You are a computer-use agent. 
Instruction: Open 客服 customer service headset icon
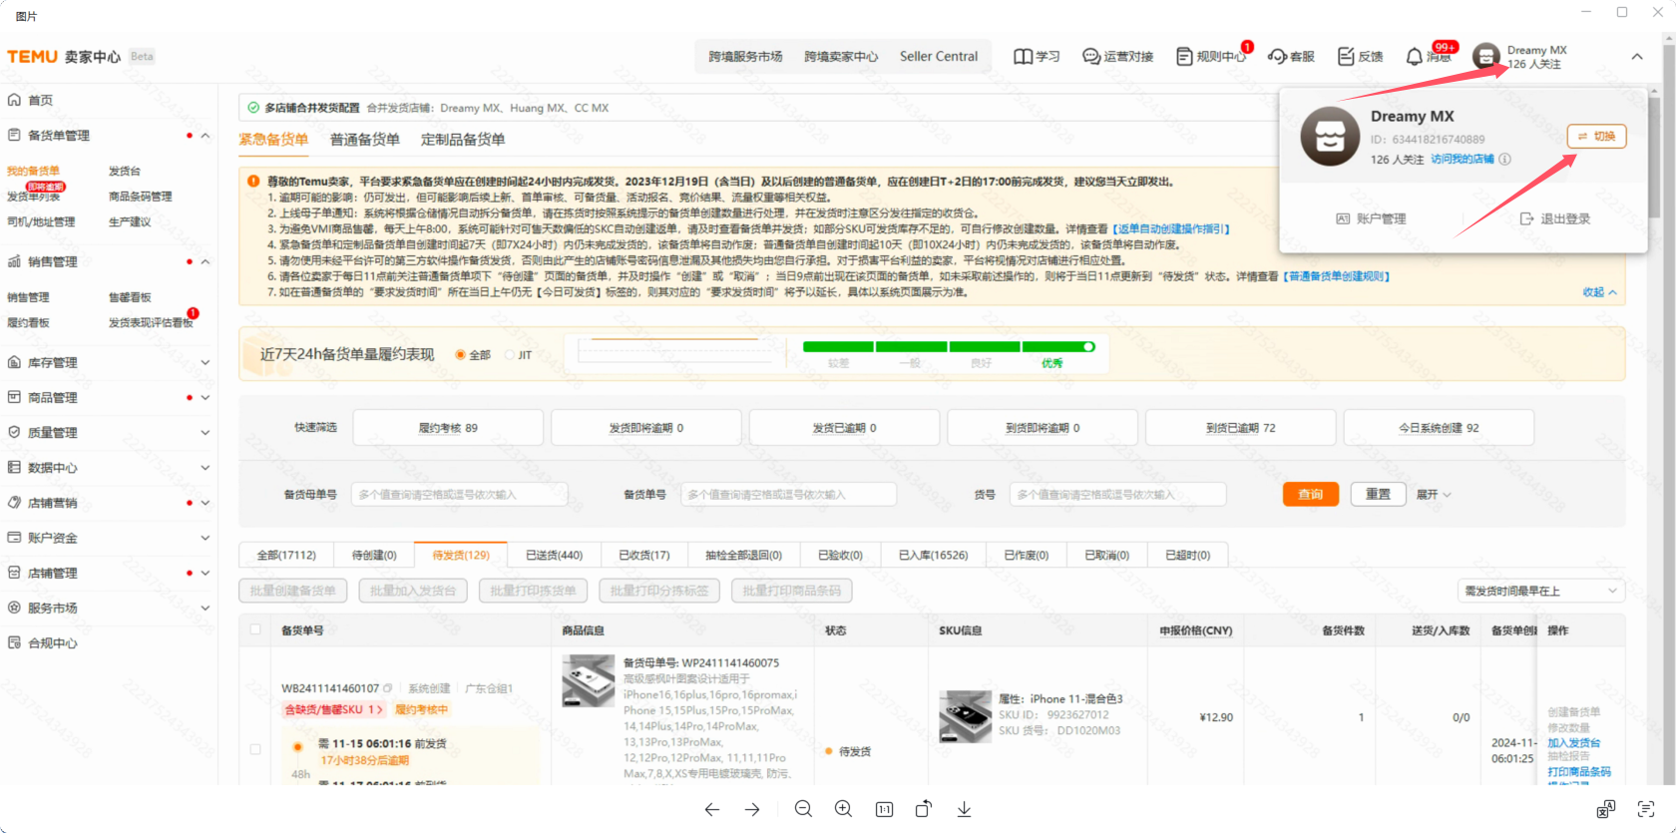tap(1277, 57)
